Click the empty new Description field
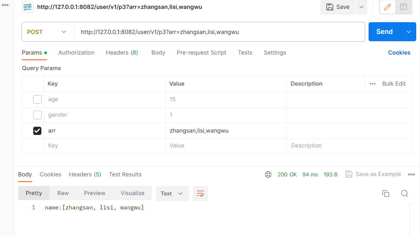Screen dimensions: 420x236 coord(349,146)
